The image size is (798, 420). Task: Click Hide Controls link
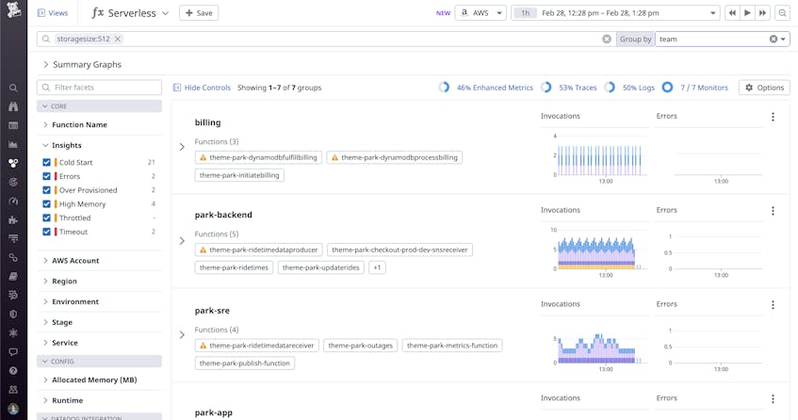point(202,88)
